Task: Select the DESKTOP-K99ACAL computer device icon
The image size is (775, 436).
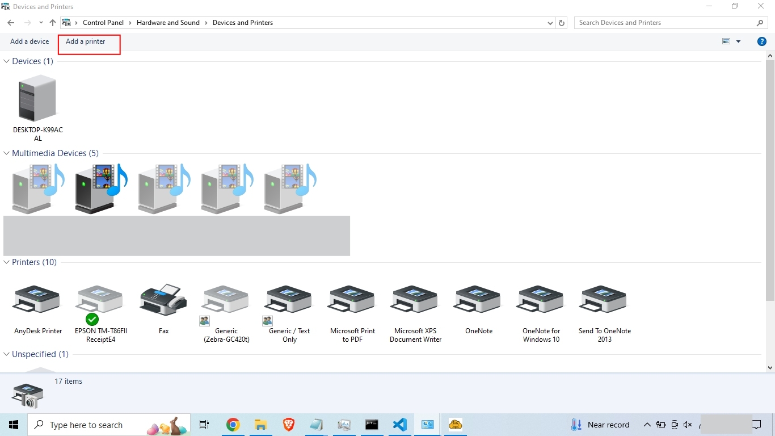Action: pyautogui.click(x=37, y=99)
